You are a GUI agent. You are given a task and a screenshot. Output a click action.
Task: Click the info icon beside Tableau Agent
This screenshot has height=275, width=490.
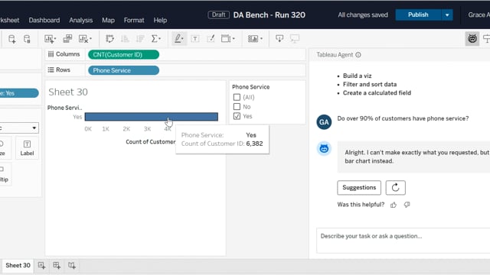358,55
